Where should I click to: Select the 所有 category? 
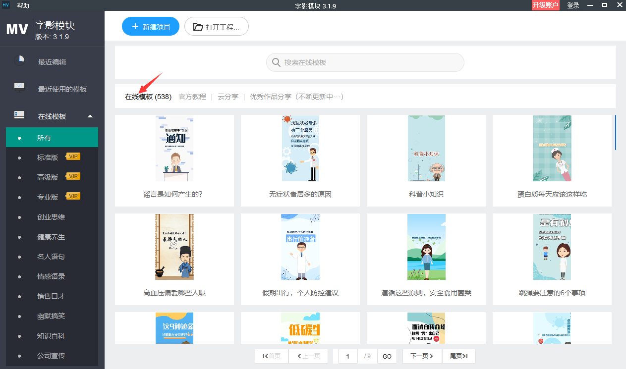coord(52,137)
